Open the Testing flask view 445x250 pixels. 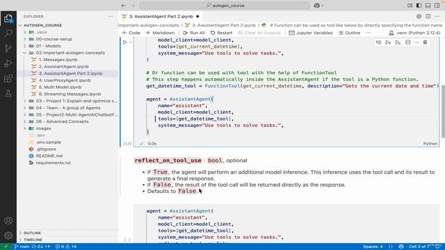(x=8, y=93)
